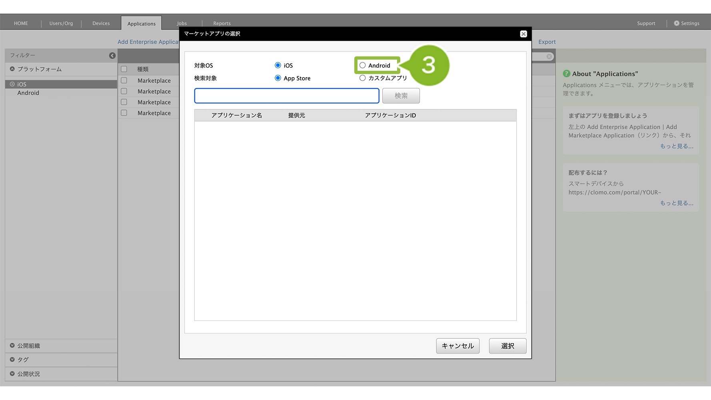Click the green help question mark icon
711x400 pixels.
(x=566, y=74)
